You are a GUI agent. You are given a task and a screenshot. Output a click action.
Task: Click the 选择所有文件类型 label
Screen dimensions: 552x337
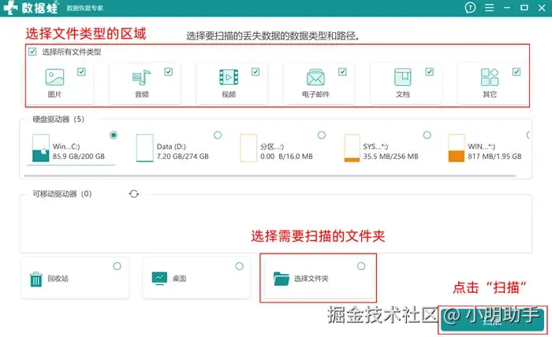(x=72, y=52)
